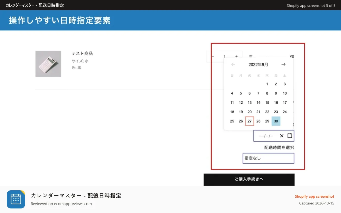
Task: Click the 色: 黒 variant text
Action: [x=76, y=68]
